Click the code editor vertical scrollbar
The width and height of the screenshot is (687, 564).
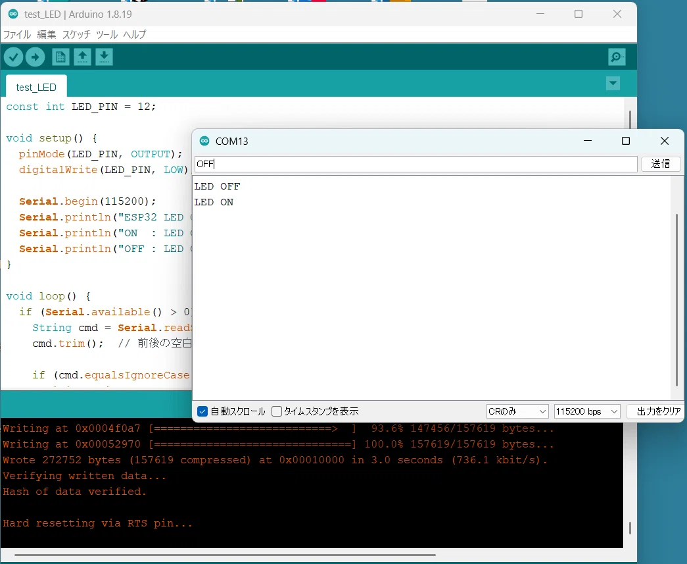tap(630, 119)
